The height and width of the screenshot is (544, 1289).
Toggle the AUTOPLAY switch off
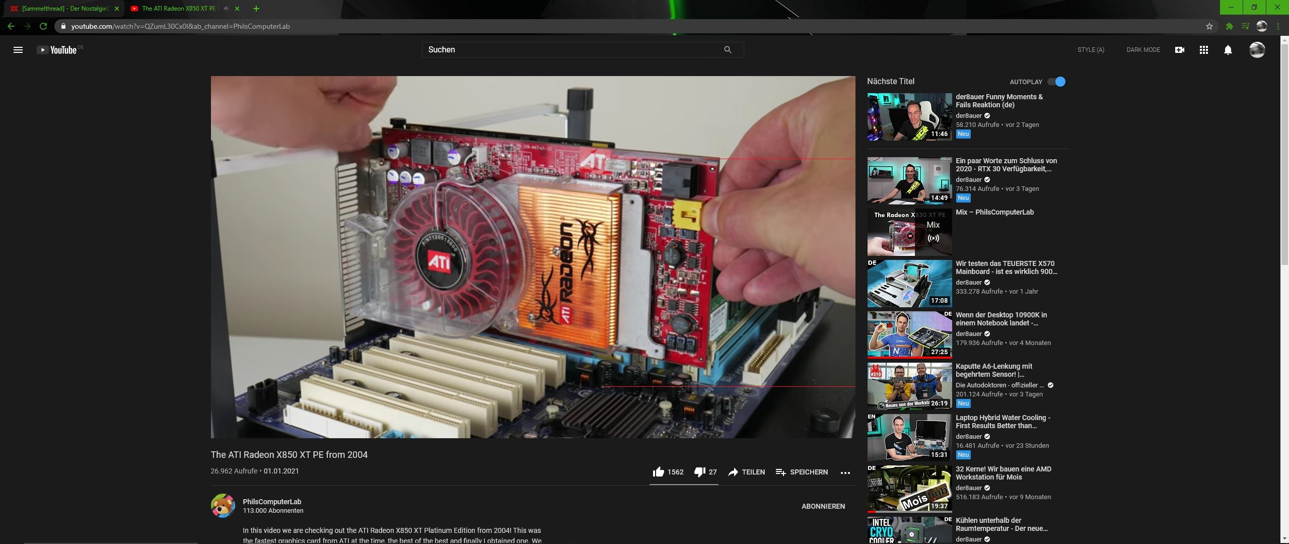click(1056, 82)
